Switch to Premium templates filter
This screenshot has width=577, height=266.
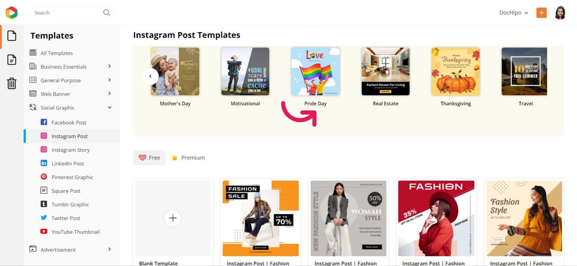click(x=188, y=158)
